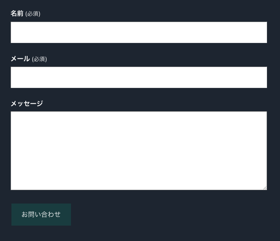This screenshot has height=241, width=280.
Task: Activate the text area under メッセージ
Action: tap(138, 151)
